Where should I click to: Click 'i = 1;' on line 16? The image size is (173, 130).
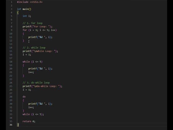coord(27,55)
